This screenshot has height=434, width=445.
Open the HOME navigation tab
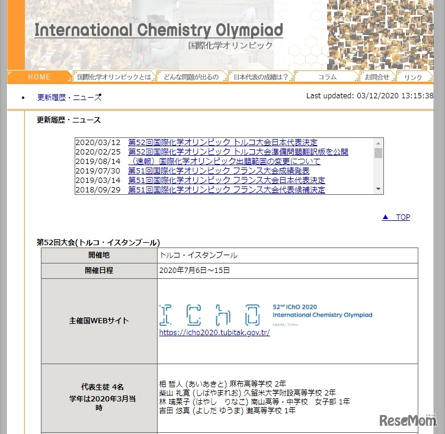(x=40, y=77)
